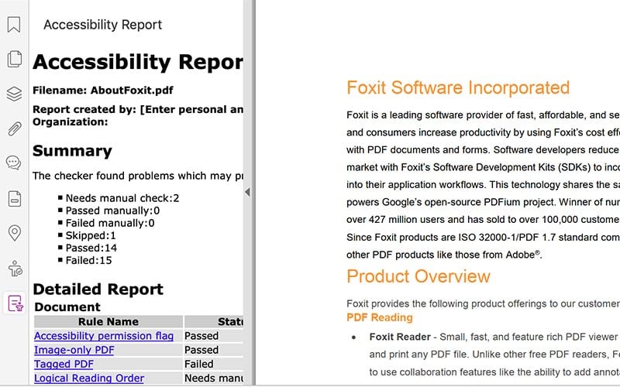This screenshot has width=620, height=387.
Task: Open the Layers panel icon
Action: [x=14, y=94]
